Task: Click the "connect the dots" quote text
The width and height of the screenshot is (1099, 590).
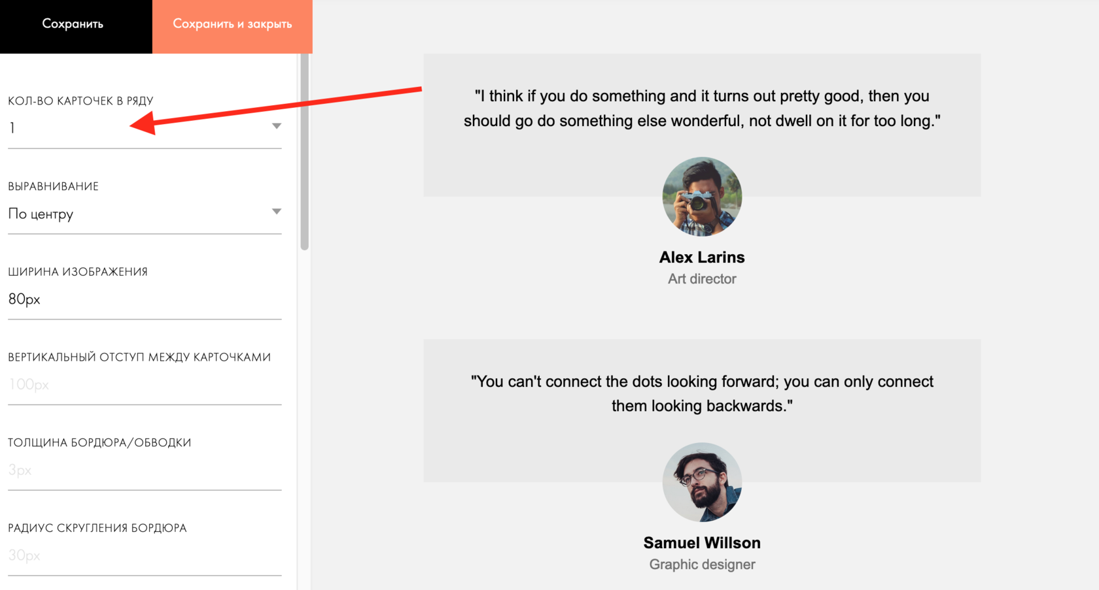Action: coord(702,393)
